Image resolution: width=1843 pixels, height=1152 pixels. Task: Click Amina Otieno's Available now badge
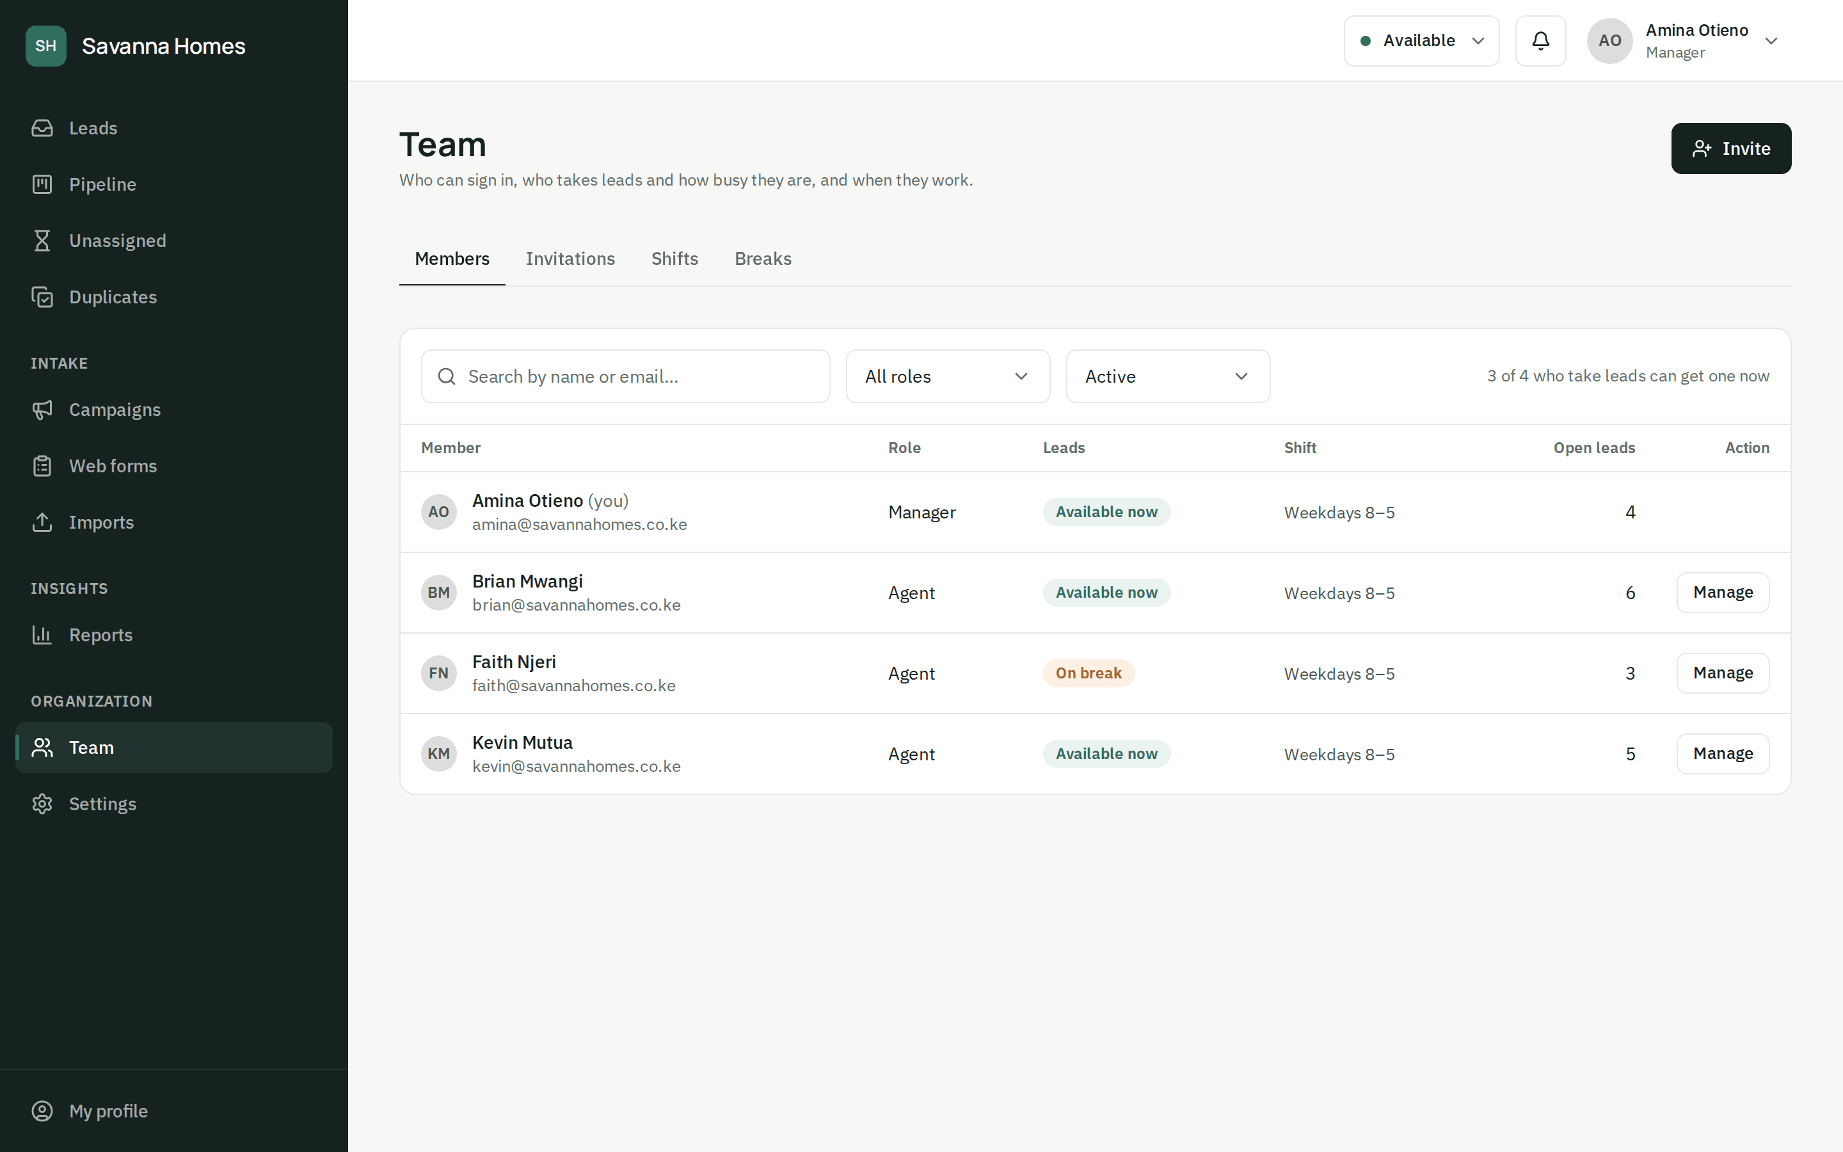1106,512
